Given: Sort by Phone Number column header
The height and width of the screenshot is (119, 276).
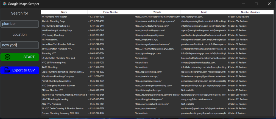Looking at the screenshot, I should [111, 12].
